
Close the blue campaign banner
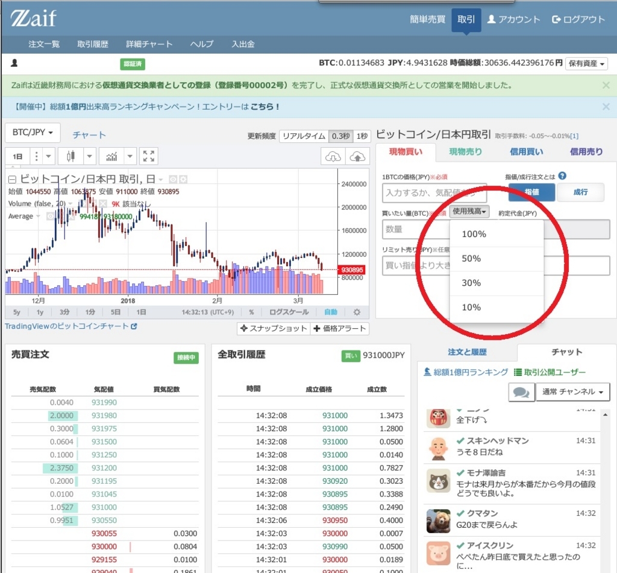point(606,106)
